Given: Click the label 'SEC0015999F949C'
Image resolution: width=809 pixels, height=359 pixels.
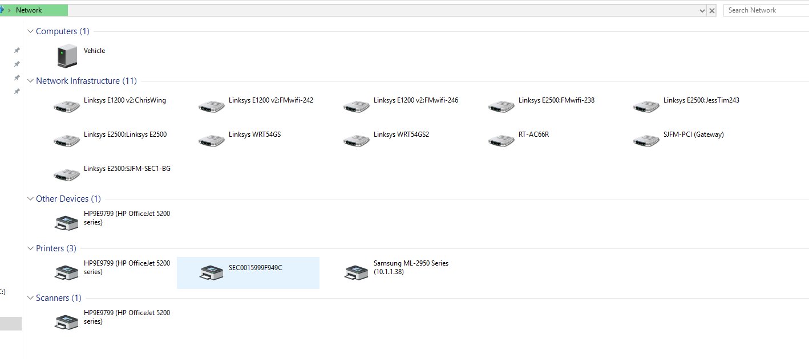Looking at the screenshot, I should (256, 268).
